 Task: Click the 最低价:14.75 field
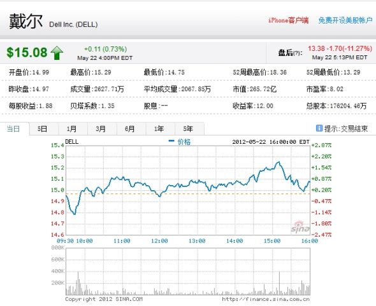[x=164, y=72]
